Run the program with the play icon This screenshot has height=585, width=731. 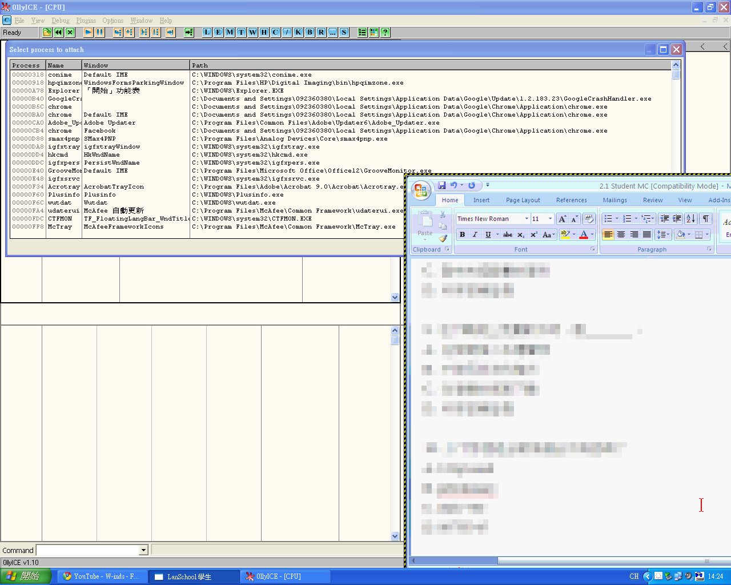click(x=89, y=33)
